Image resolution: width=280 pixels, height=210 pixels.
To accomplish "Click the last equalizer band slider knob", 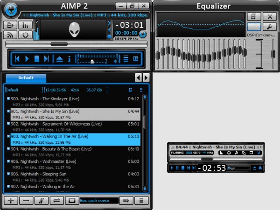I will 245,52.
